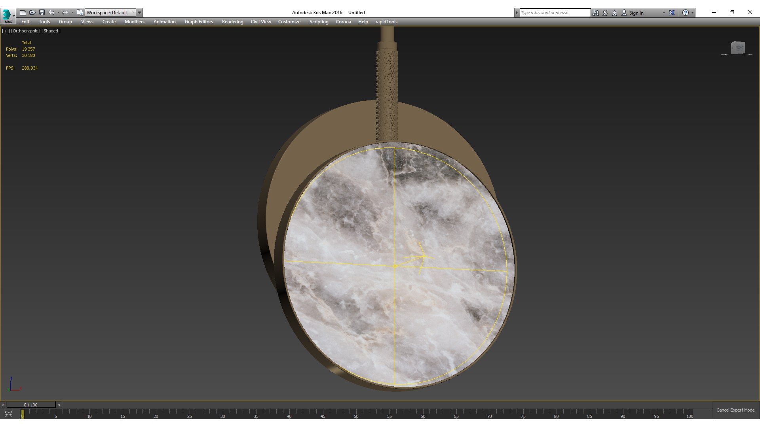The width and height of the screenshot is (760, 427).
Task: Click the Undo arrow icon
Action: (x=51, y=13)
